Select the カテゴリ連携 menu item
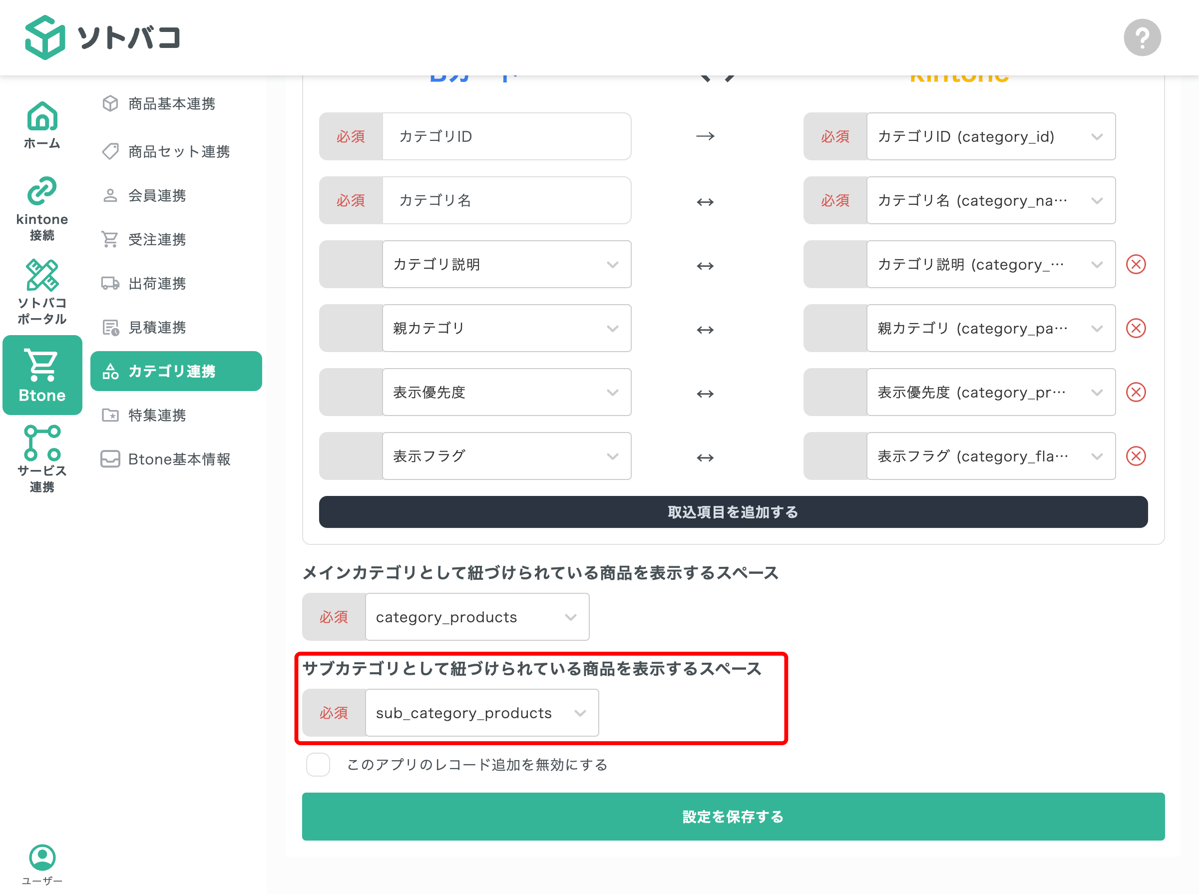 (172, 371)
